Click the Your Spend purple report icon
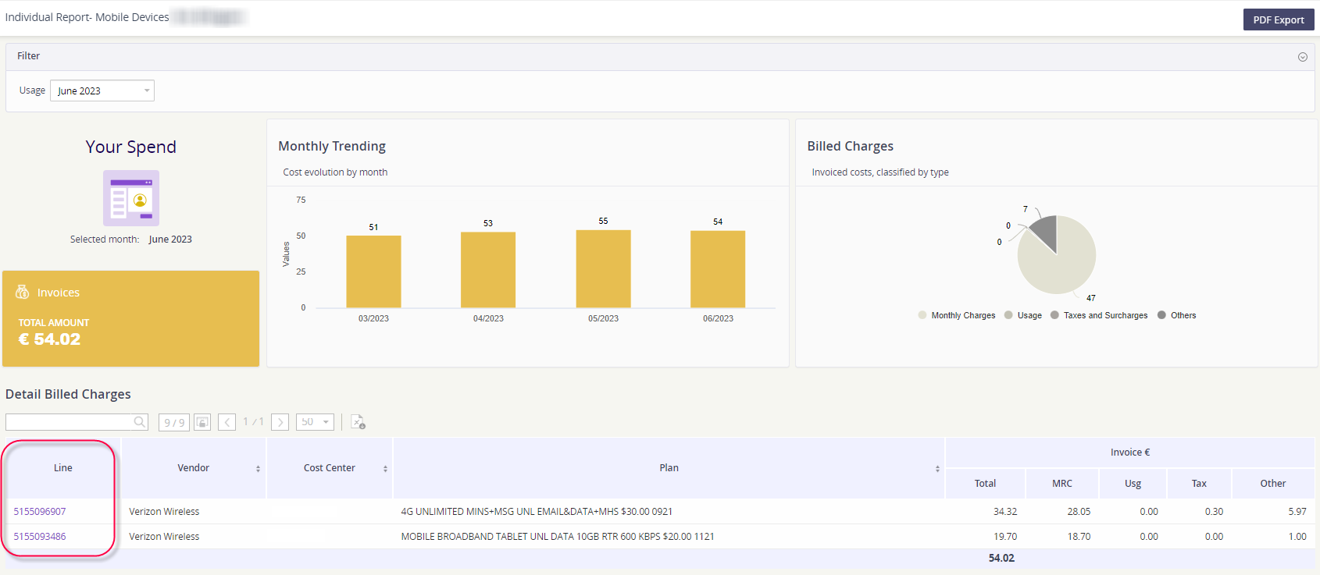 tap(131, 198)
